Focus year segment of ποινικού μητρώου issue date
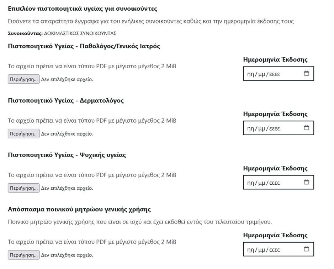 [x=275, y=250]
